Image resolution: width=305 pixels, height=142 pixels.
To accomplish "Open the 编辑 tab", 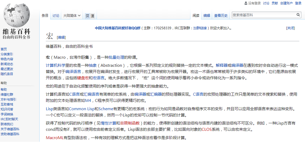I will tap(207, 15).
